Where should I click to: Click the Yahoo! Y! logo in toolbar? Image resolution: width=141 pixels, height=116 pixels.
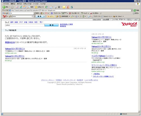click(5, 16)
